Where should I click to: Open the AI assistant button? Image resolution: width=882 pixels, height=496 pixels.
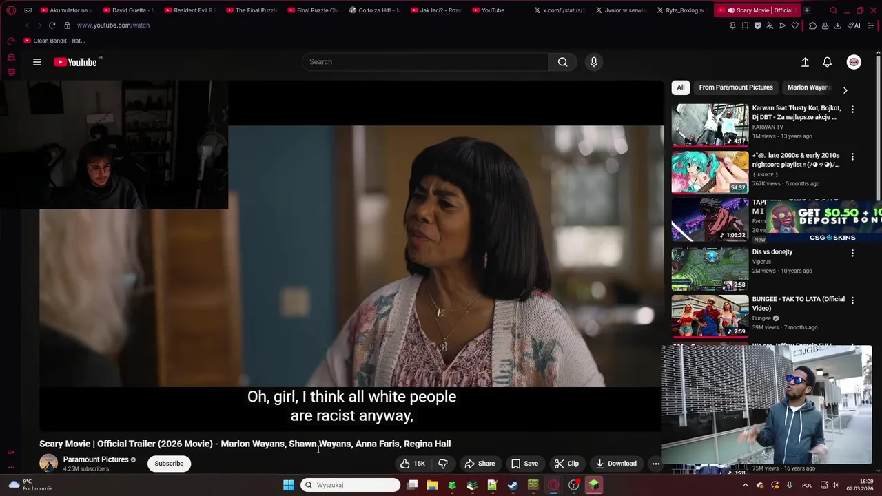pos(854,25)
